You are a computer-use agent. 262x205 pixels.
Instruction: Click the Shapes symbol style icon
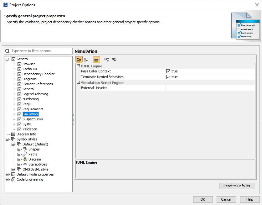click(x=25, y=149)
